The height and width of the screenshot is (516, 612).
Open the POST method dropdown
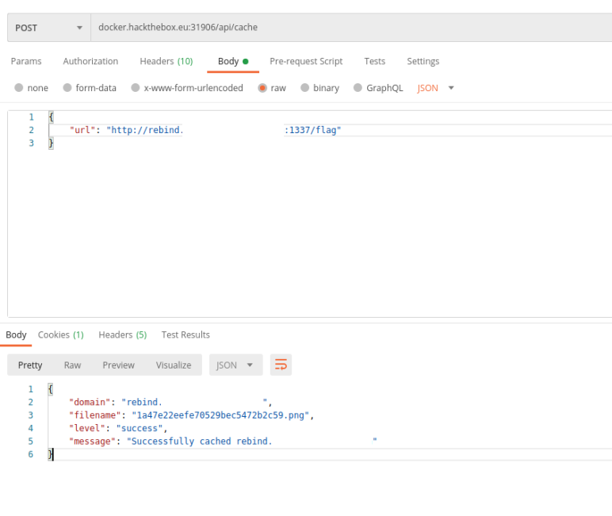pos(48,28)
